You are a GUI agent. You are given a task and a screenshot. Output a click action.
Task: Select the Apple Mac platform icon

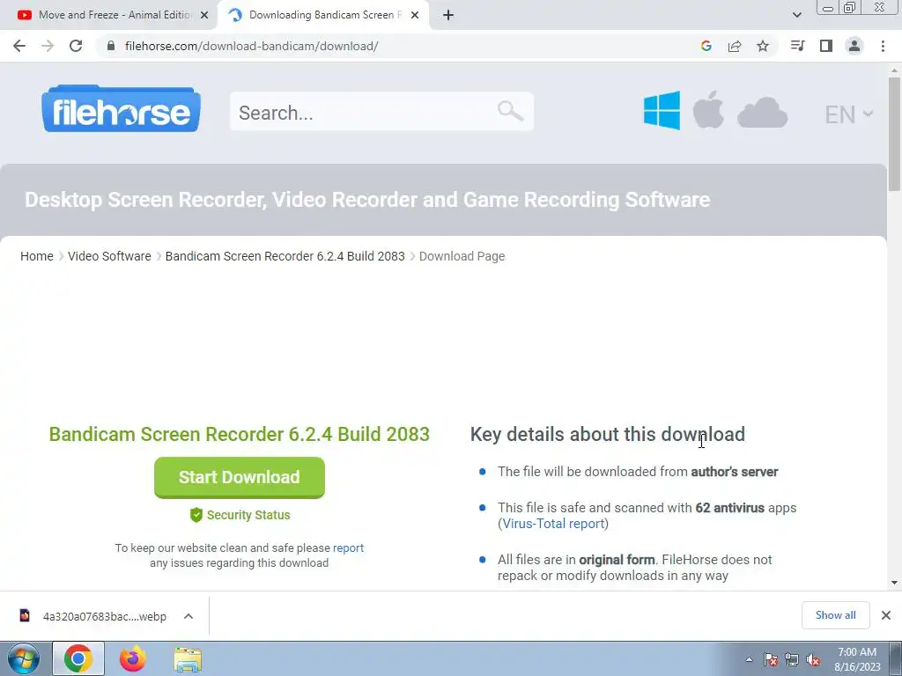pyautogui.click(x=708, y=109)
